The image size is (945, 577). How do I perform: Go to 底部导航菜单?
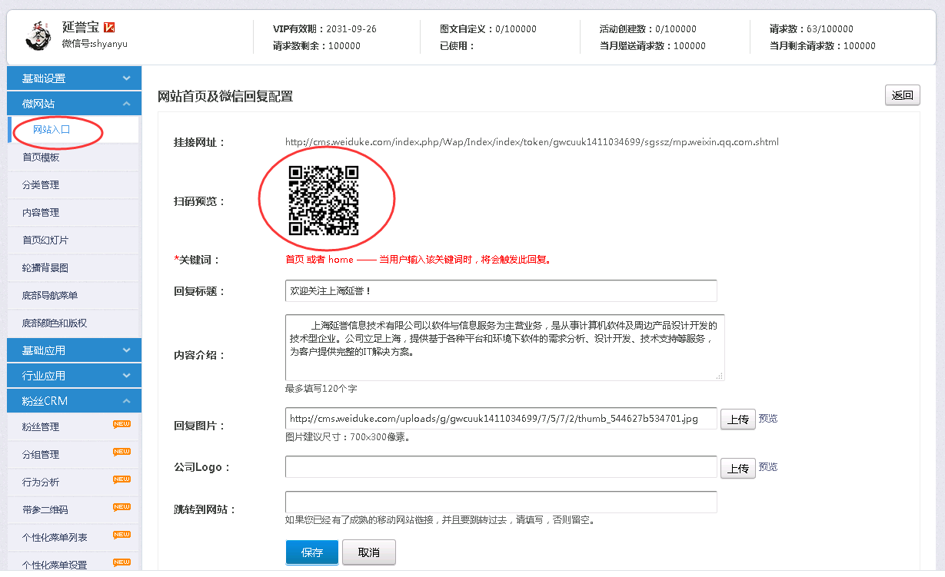tap(74, 296)
